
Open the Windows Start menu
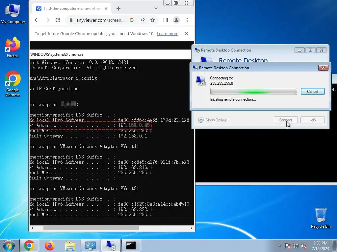(x=9, y=245)
